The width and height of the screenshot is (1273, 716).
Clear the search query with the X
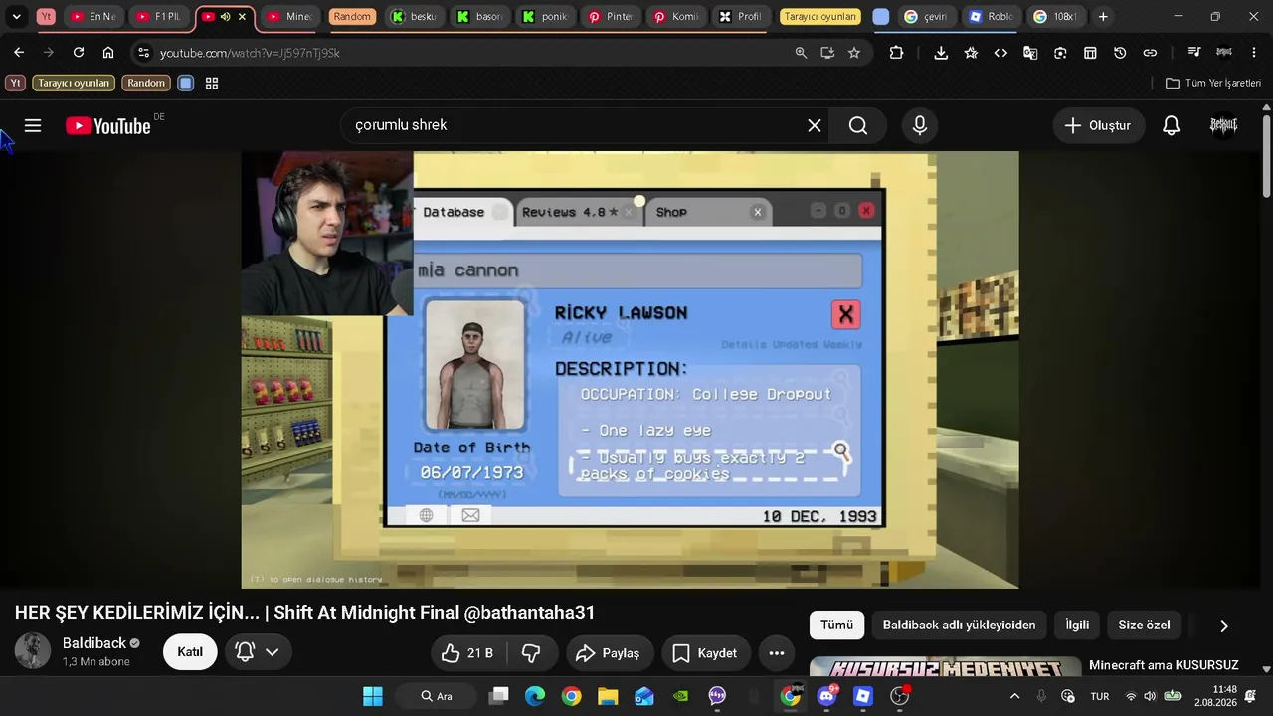point(814,125)
